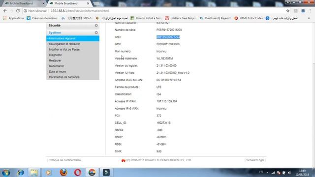Open Chrome three-dot menu

310,11
